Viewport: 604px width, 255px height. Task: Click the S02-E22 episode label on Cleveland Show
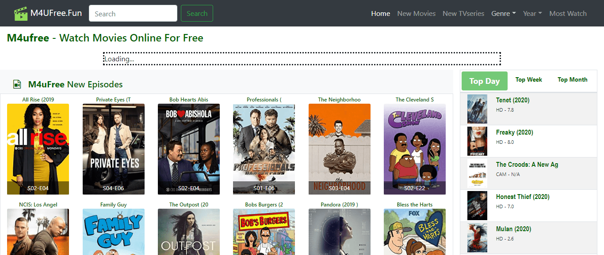point(415,188)
